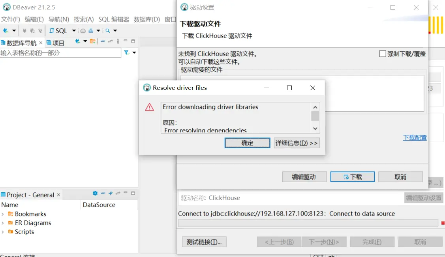Viewport: 445px width, 257px height.
Task: Click the 编辑驱动设置 button
Action: point(424,198)
